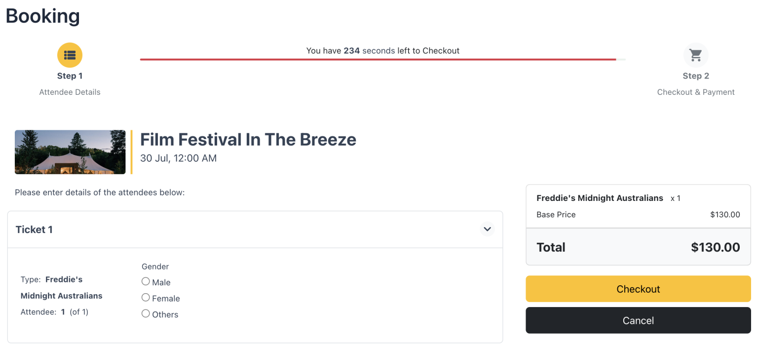Select the Step 2 Checkout & Payment label

(x=696, y=92)
